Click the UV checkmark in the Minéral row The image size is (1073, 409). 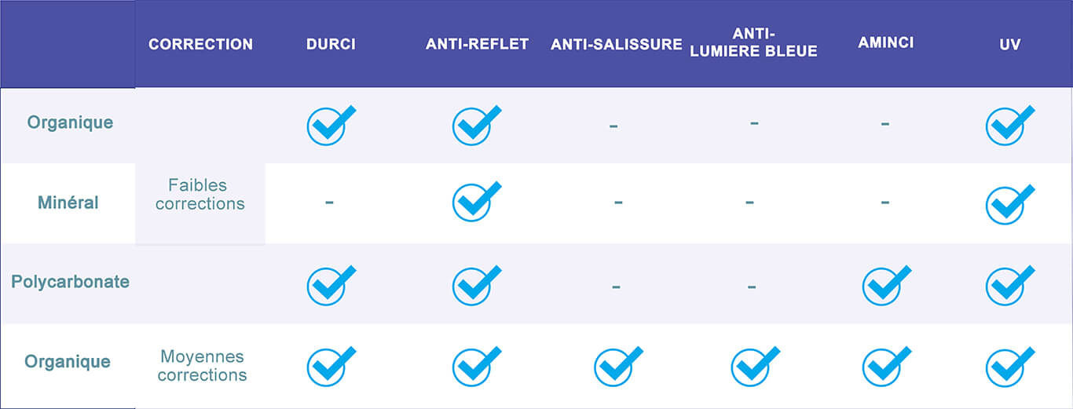(x=1009, y=204)
